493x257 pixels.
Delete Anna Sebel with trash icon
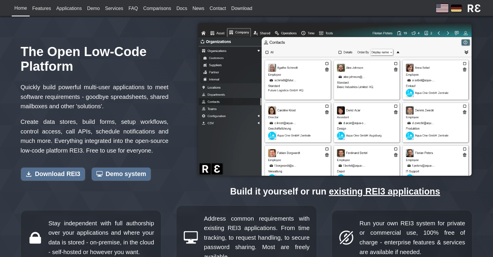[x=465, y=70]
